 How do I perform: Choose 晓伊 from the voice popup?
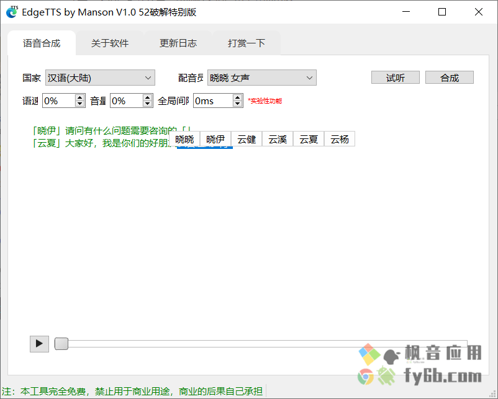215,139
